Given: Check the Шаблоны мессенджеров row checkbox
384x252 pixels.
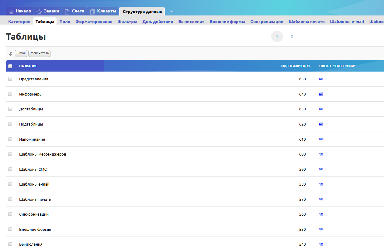Looking at the screenshot, I should pos(10,154).
